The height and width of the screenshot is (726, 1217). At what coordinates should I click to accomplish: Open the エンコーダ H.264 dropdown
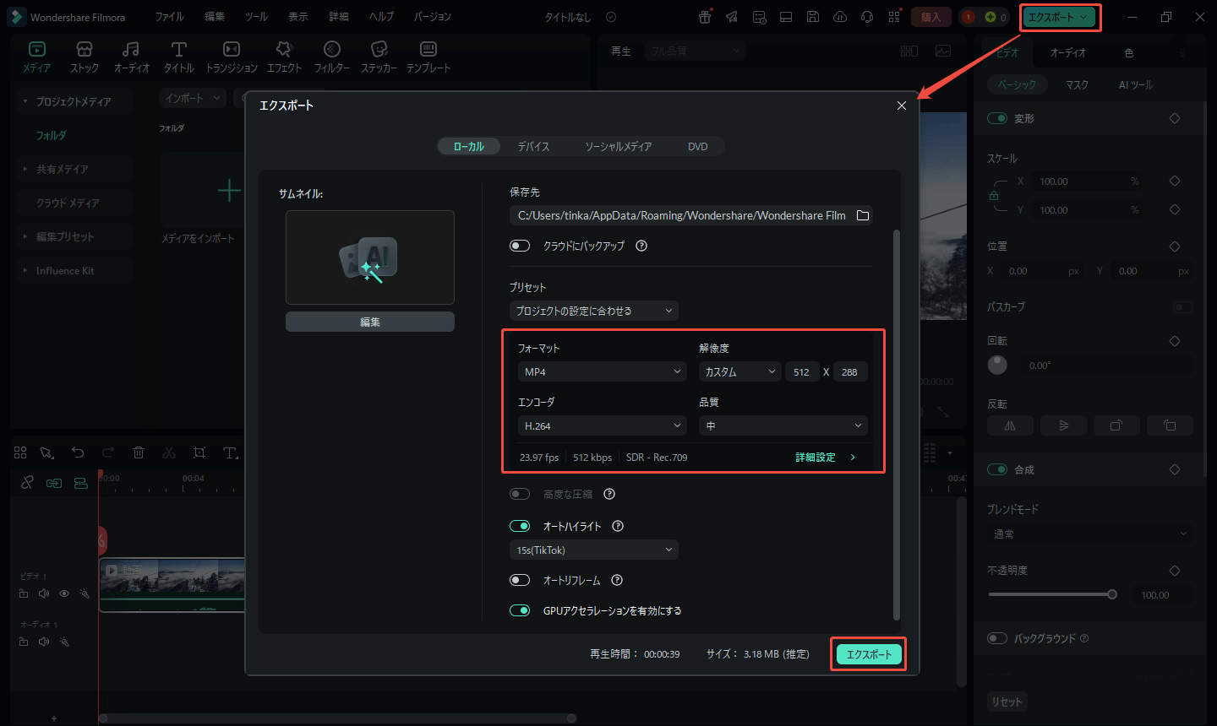click(603, 425)
